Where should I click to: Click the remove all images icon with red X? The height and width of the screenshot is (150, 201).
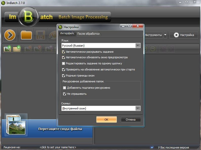pyautogui.click(x=38, y=49)
